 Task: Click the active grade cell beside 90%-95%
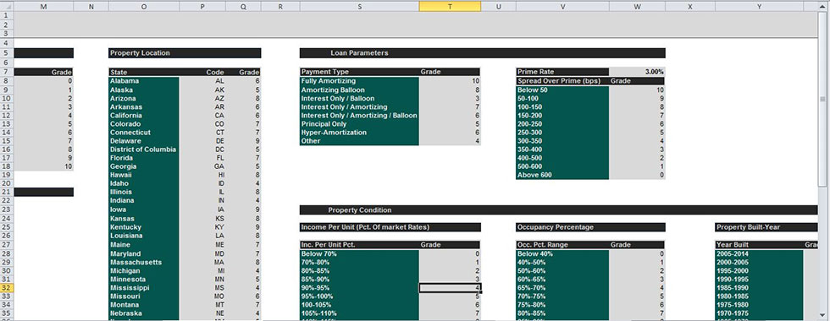click(450, 288)
